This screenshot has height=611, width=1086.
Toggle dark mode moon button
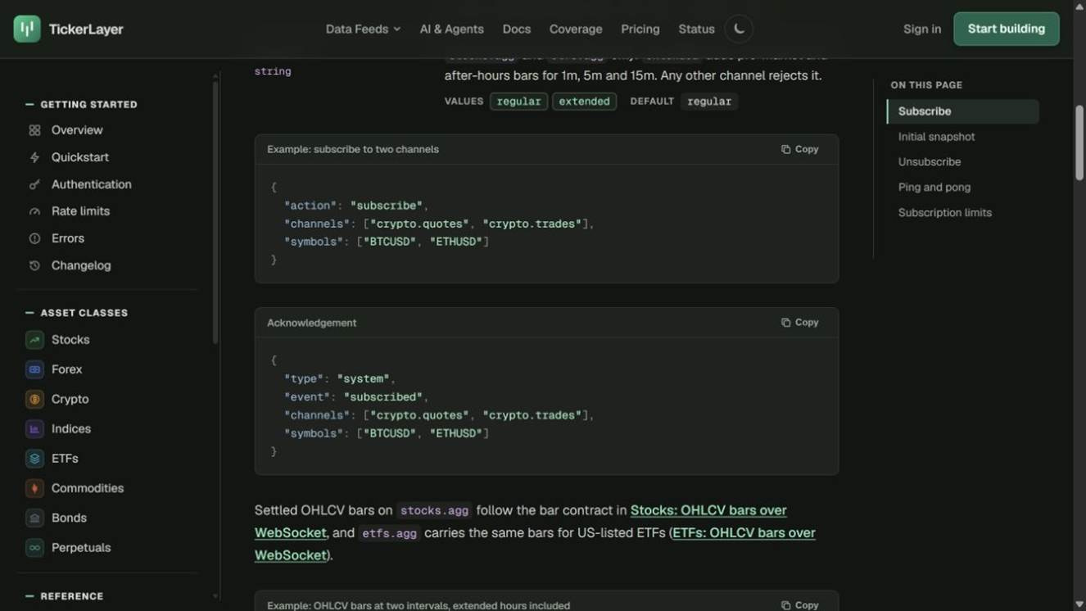[x=739, y=29]
